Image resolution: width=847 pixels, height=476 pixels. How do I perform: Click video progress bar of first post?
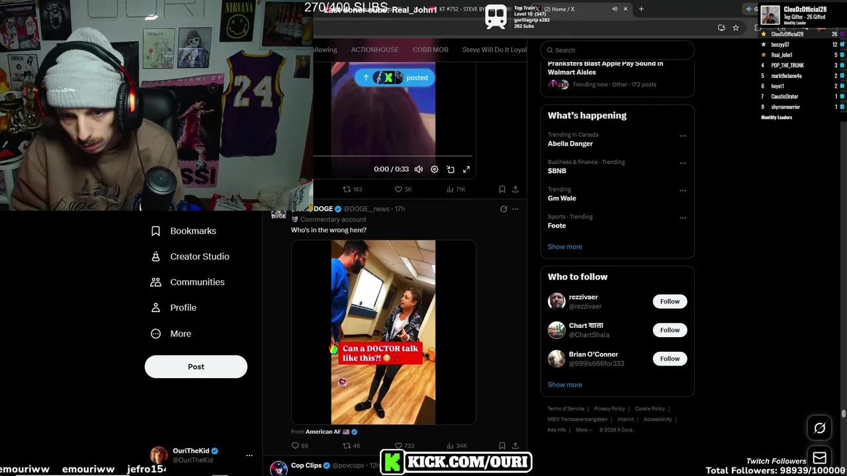(x=392, y=157)
